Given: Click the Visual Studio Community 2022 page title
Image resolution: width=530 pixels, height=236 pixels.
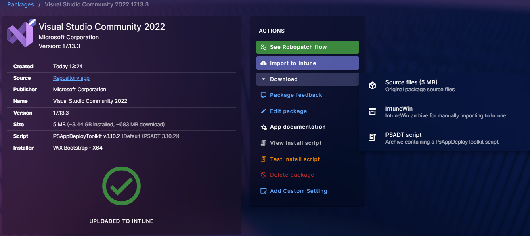Looking at the screenshot, I should [102, 27].
